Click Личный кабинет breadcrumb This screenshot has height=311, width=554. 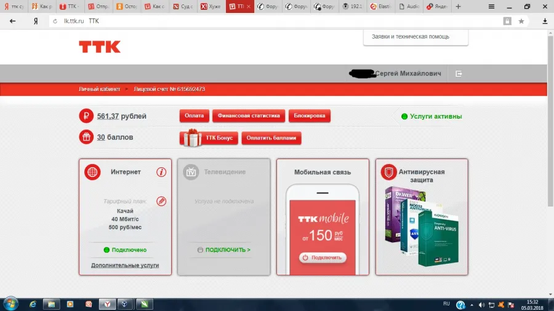coord(100,89)
